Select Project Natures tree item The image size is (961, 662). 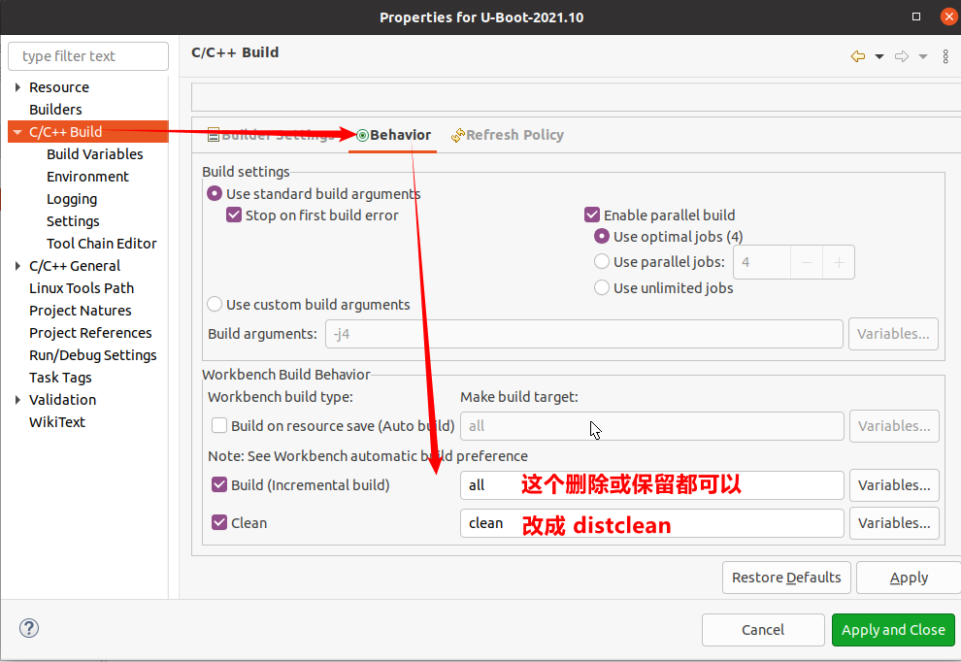point(81,311)
